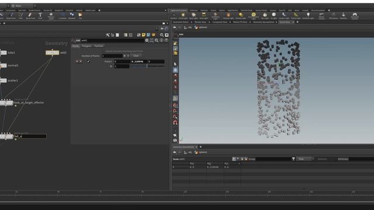Click the Point 0 Y value field 0.220946
Viewport: 374px width, 210px height.
point(139,61)
